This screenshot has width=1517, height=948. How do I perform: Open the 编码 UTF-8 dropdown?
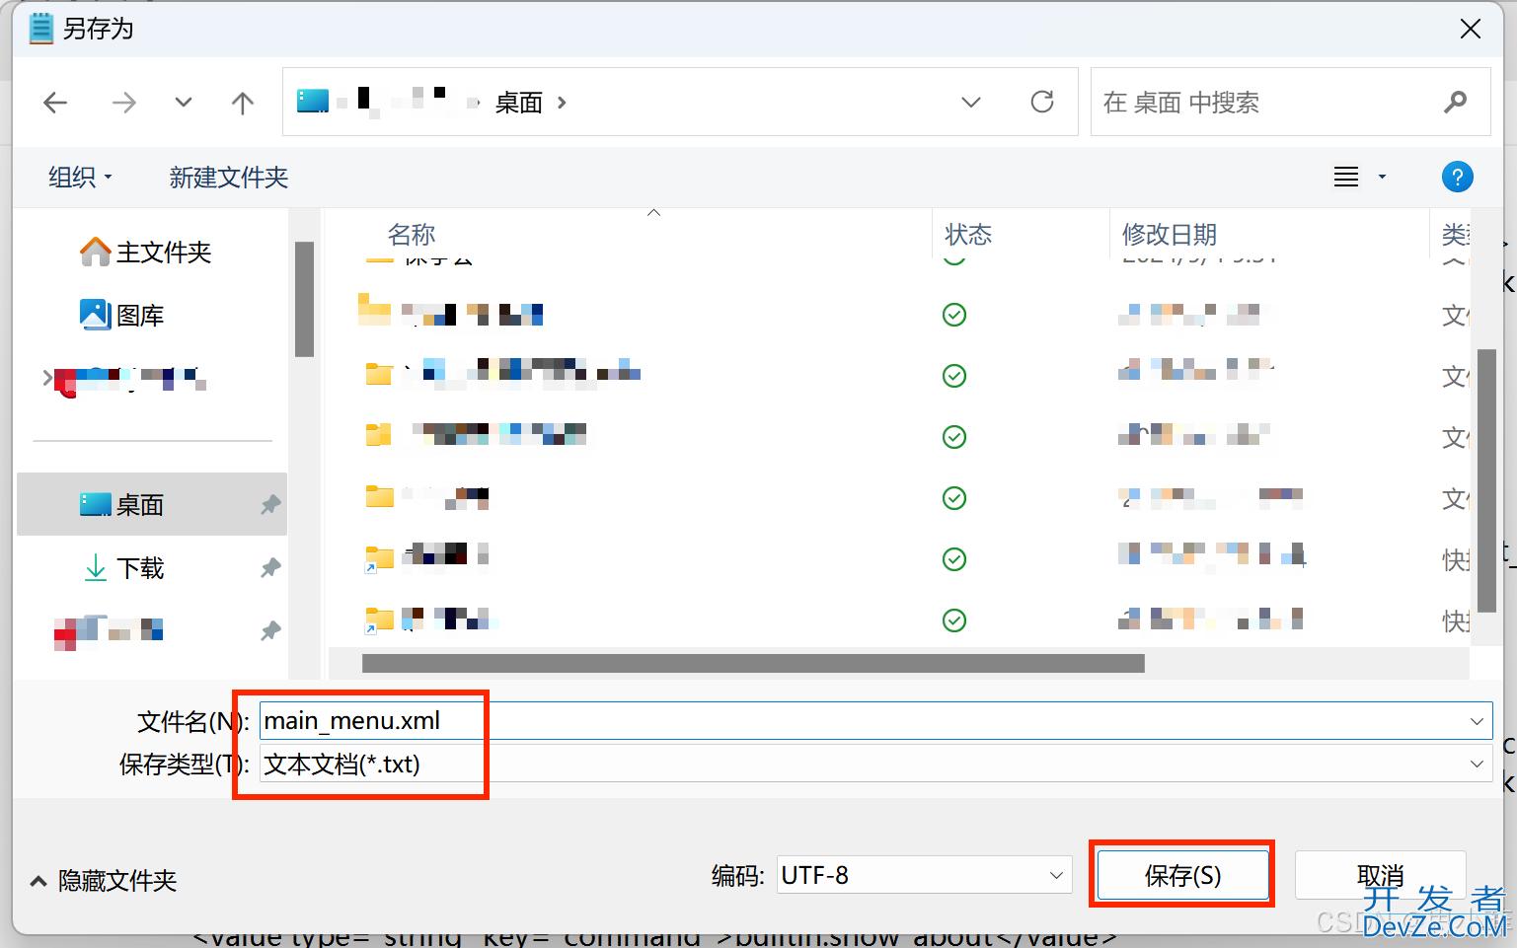[924, 875]
